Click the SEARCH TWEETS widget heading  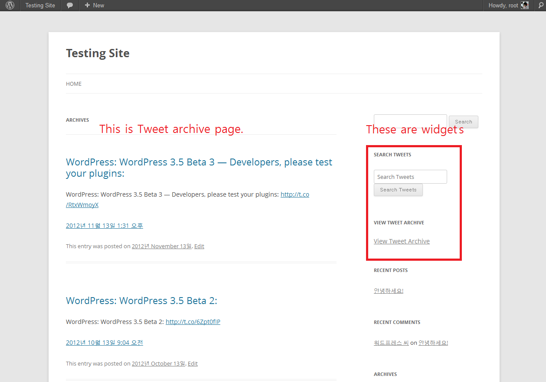[392, 155]
